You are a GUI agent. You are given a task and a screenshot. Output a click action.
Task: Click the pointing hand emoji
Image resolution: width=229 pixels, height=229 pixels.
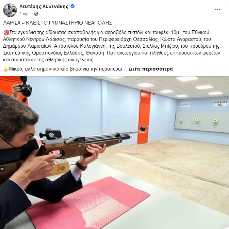coord(6,69)
